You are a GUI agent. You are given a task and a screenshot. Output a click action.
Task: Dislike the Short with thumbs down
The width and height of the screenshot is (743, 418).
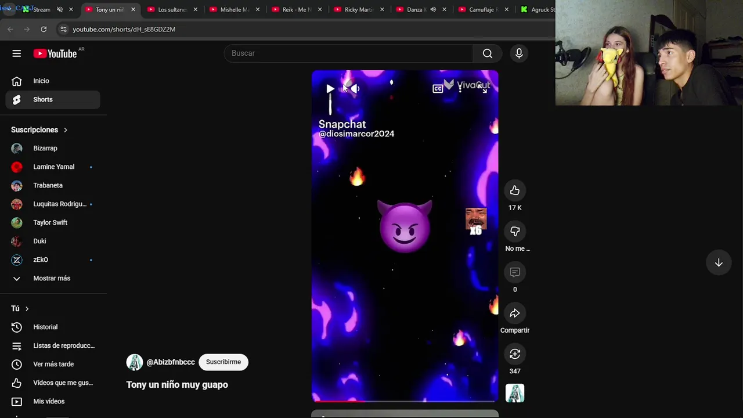(515, 231)
